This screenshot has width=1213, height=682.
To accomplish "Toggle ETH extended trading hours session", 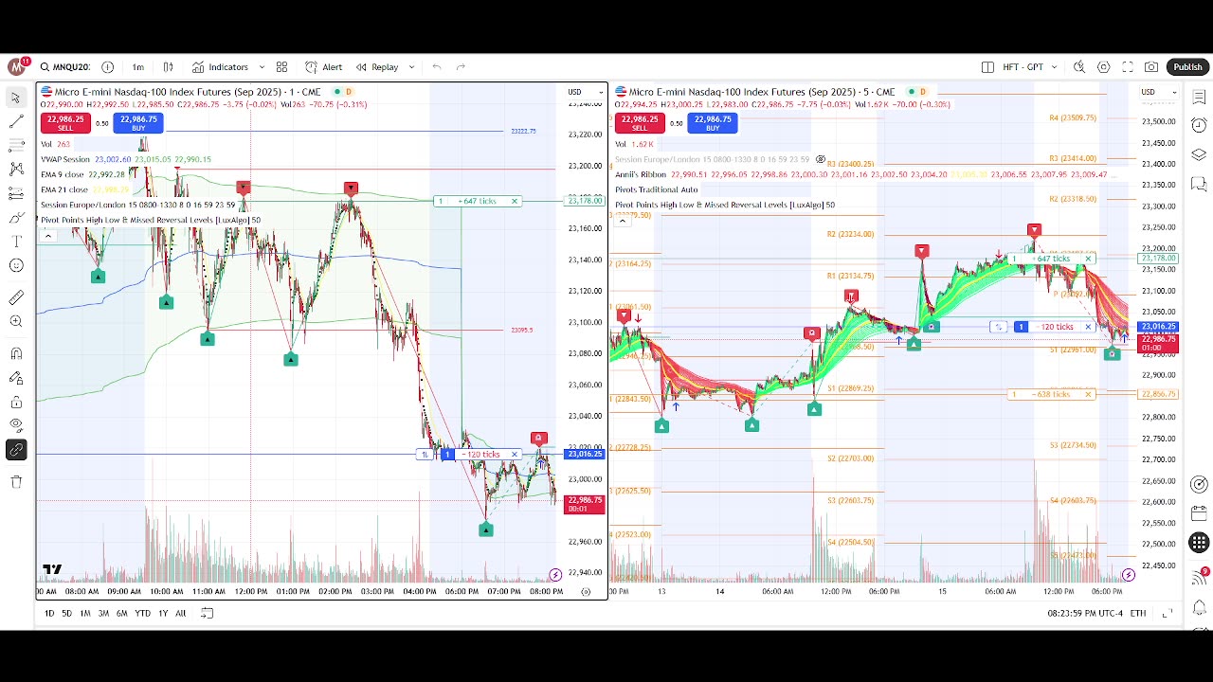I will 1138,613.
